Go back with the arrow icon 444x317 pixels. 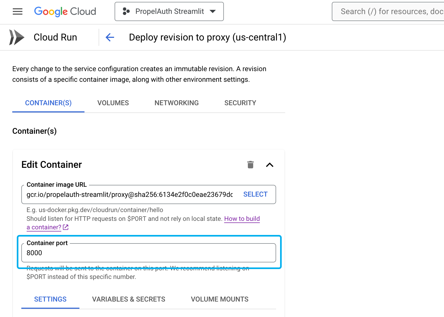110,37
